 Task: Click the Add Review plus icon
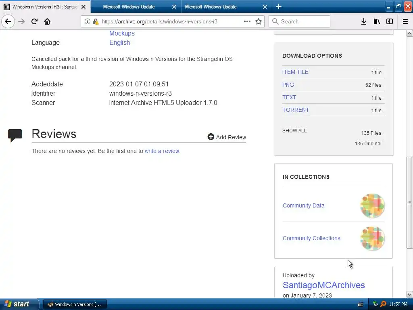coord(211,136)
